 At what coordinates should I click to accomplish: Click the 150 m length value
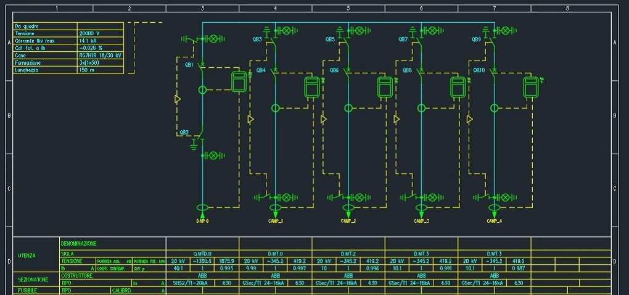tap(87, 70)
